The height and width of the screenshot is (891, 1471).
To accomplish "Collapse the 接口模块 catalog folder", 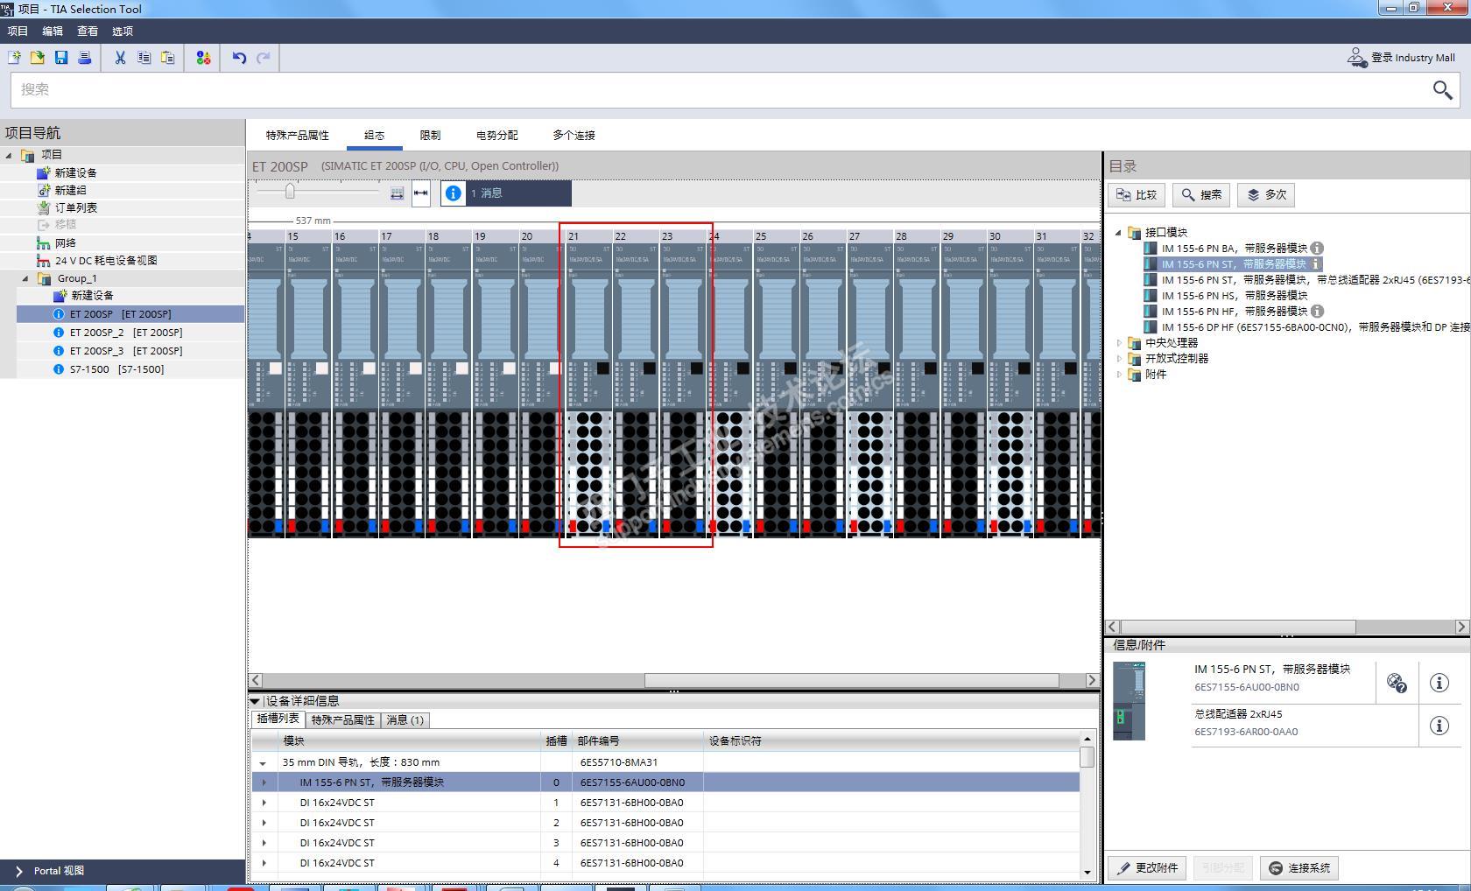I will 1119,233.
